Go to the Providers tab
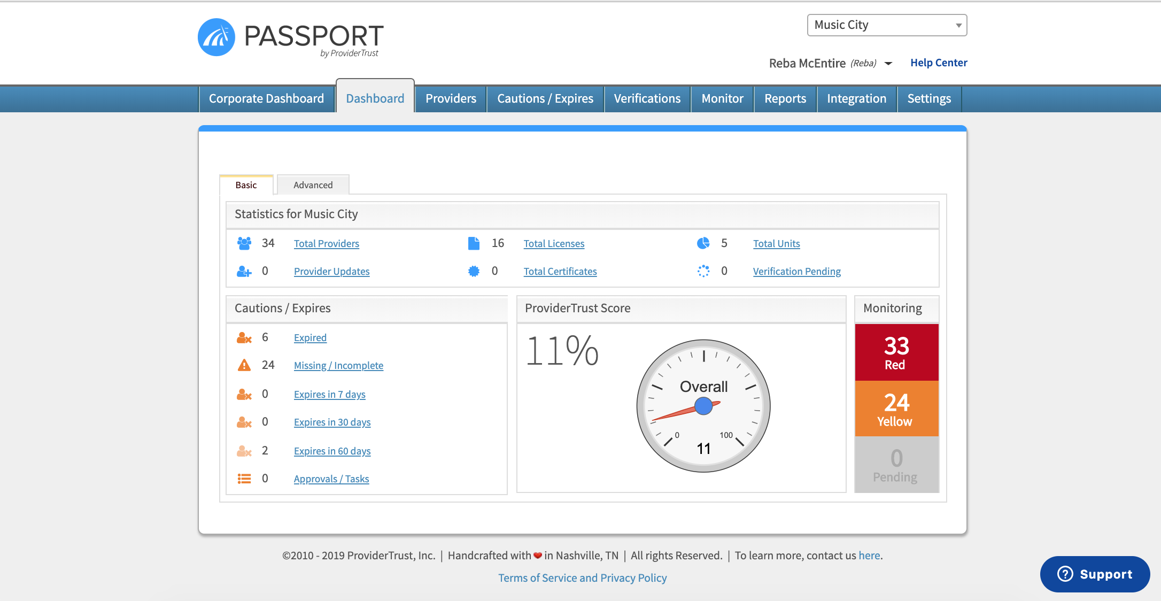Screen dimensions: 1161x601 coord(451,99)
